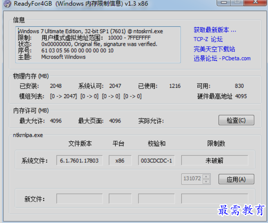
Task: Click the 限制数 column header
Action: [216, 143]
